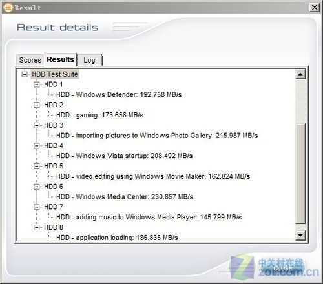
Task: Select the Results tab
Action: (61, 59)
